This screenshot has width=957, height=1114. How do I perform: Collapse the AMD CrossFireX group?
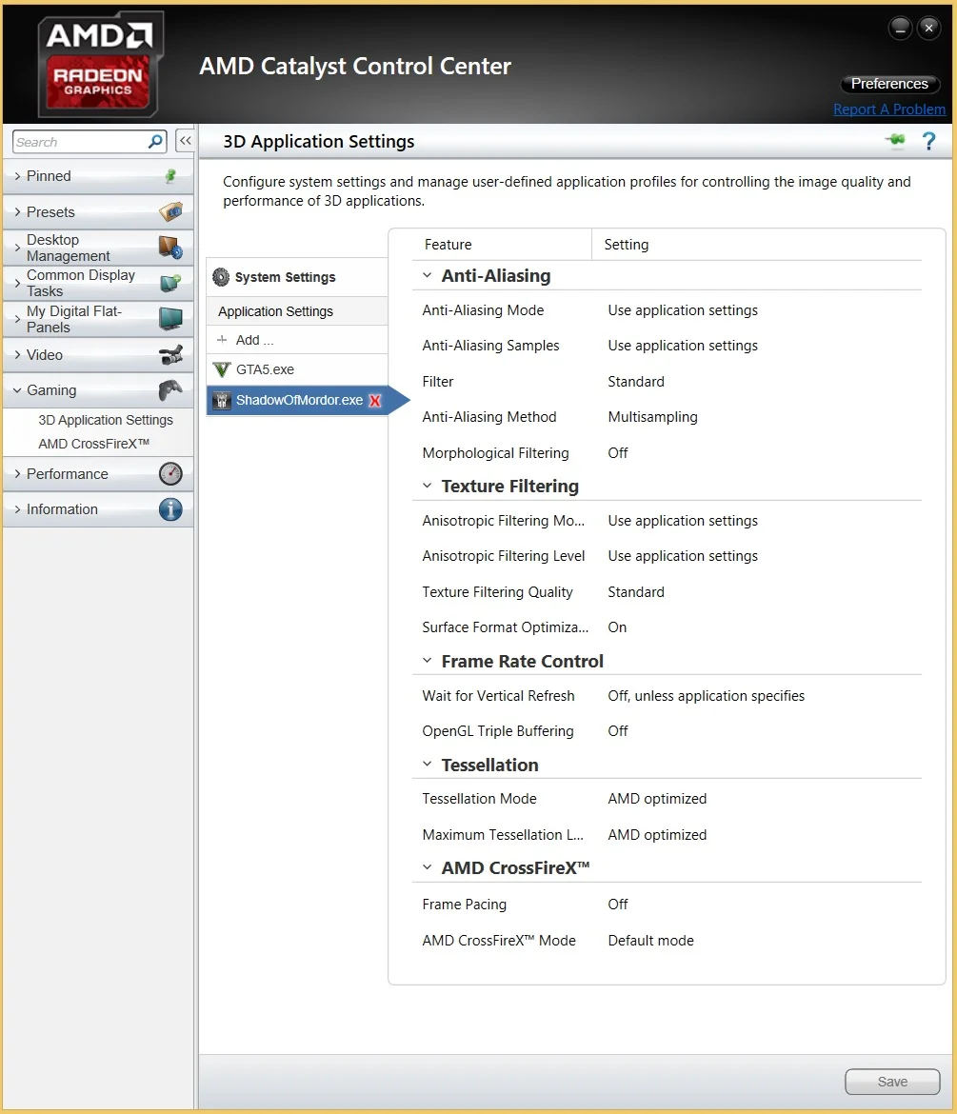pos(427,866)
